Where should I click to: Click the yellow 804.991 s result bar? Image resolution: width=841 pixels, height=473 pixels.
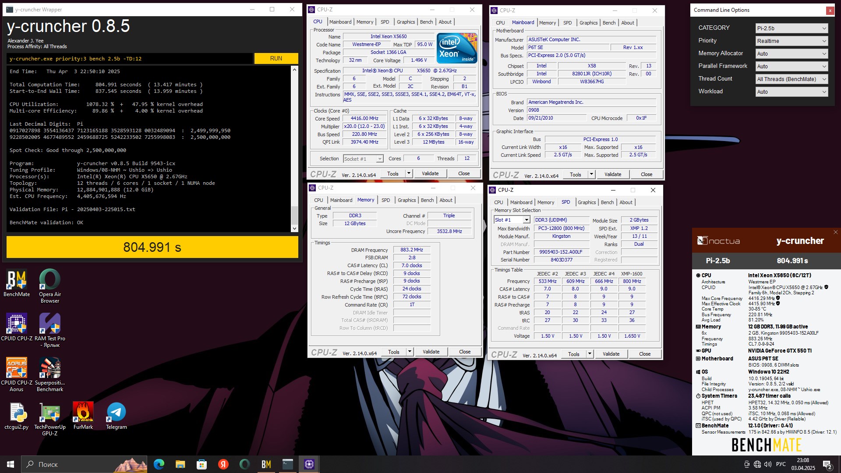(x=152, y=247)
